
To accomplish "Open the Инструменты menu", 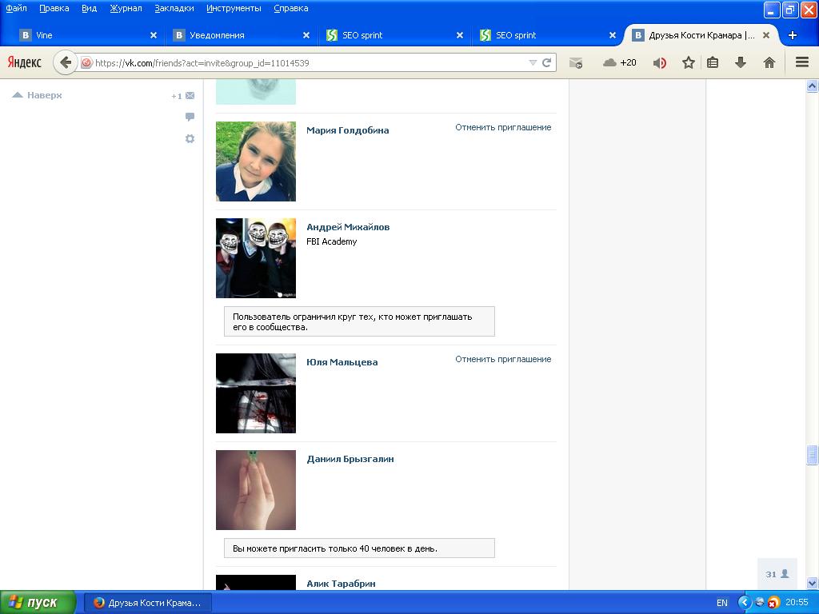I will coord(234,8).
